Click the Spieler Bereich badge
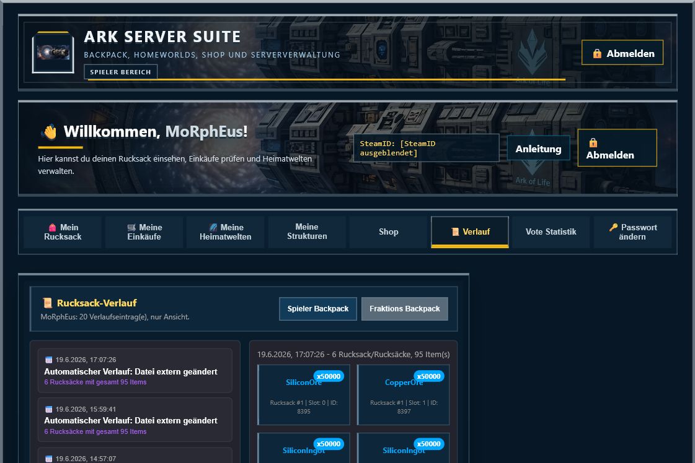This screenshot has width=695, height=463. [120, 72]
